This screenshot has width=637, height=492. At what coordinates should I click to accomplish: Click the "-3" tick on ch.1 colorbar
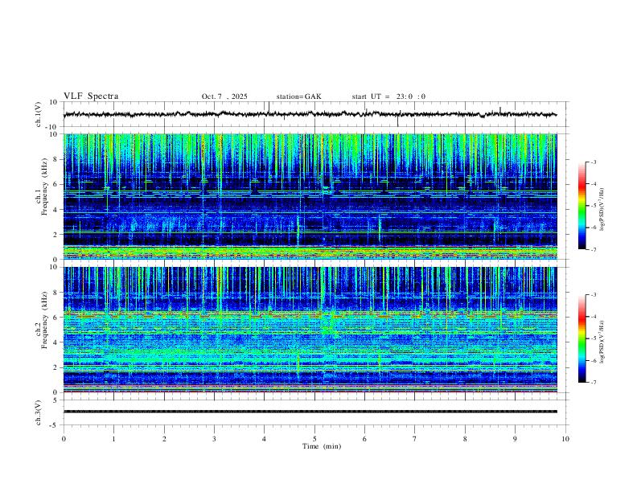[593, 162]
